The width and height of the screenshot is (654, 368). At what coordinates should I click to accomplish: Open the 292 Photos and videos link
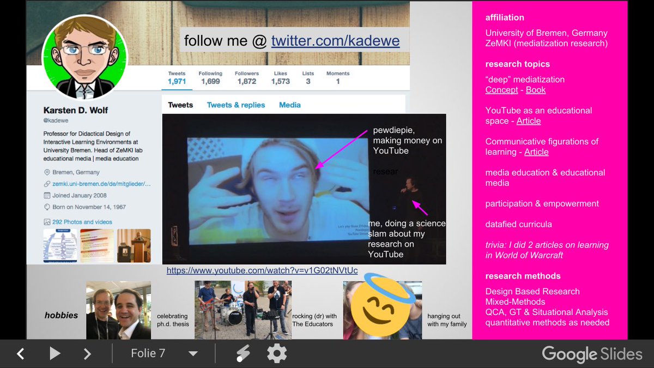pyautogui.click(x=82, y=222)
